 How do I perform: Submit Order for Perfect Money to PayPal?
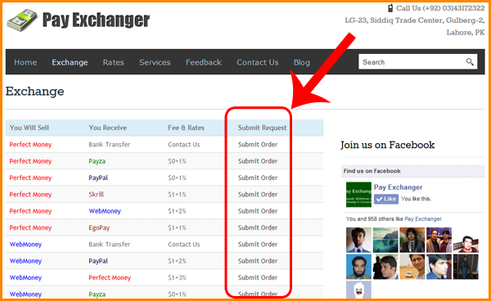[258, 177]
